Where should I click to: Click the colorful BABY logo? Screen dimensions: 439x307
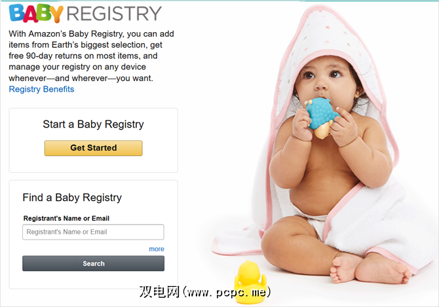coord(36,13)
